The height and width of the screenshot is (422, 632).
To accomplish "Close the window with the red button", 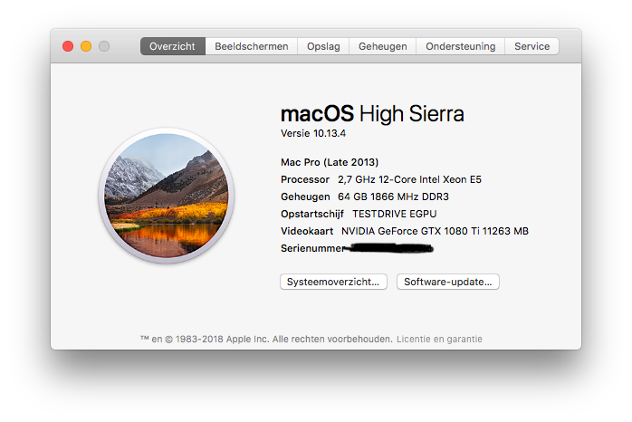I will (x=68, y=46).
